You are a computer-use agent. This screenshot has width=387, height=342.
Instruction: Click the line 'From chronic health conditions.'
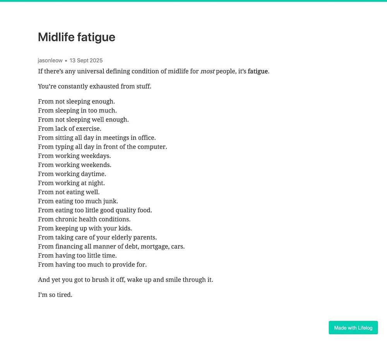pos(84,219)
